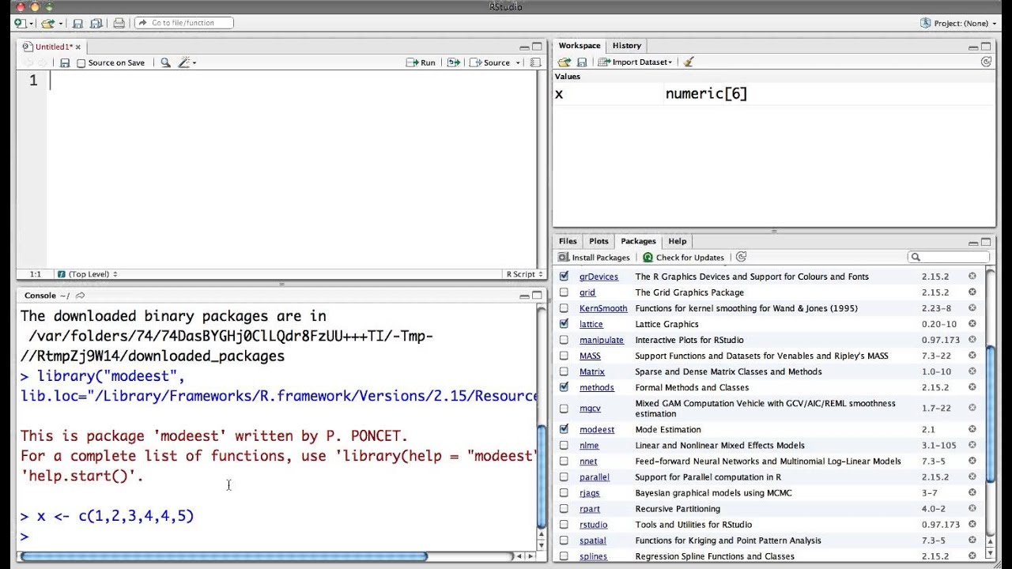Check the grid package checkbox
This screenshot has width=1012, height=569.
point(564,292)
